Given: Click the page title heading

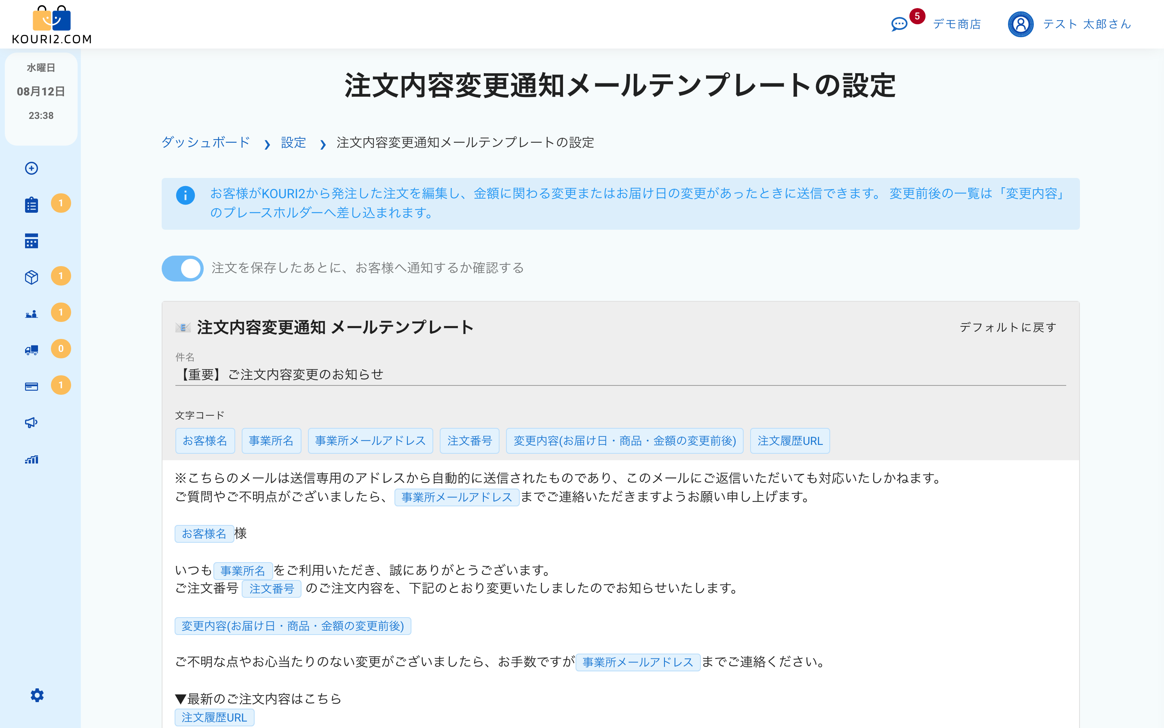Looking at the screenshot, I should click(x=620, y=86).
